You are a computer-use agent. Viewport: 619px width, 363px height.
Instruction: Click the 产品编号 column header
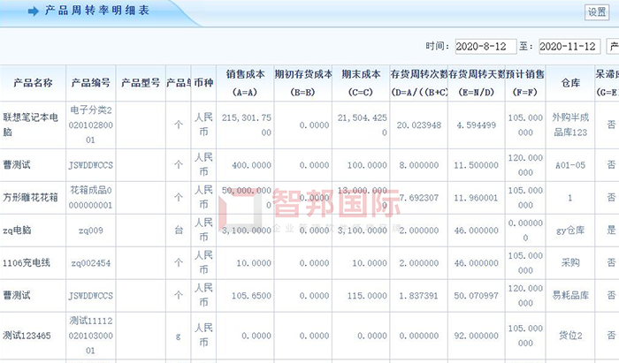[x=90, y=83]
